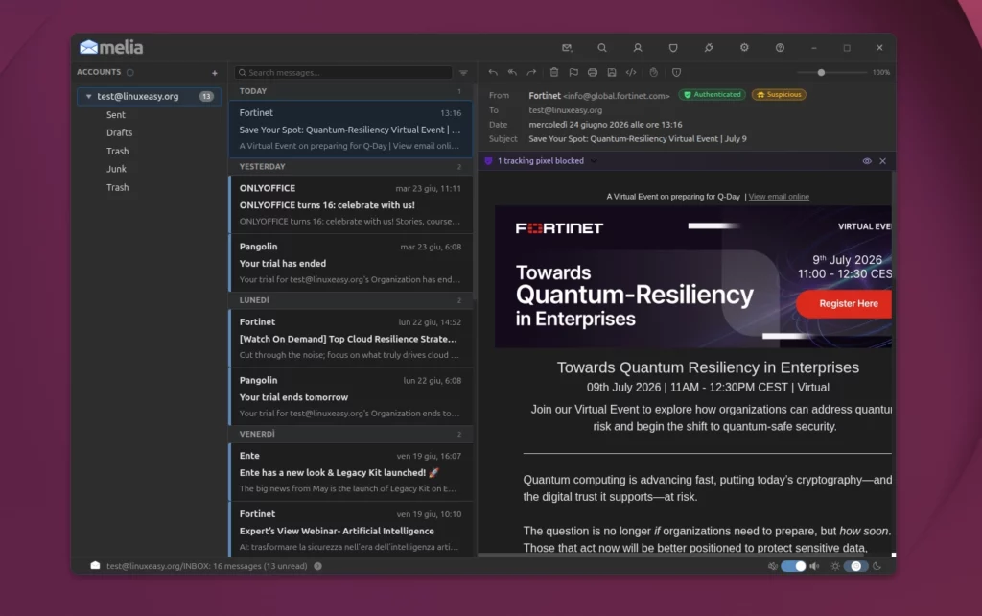Click the LUNEDÌ group header
The image size is (982, 616).
click(350, 300)
